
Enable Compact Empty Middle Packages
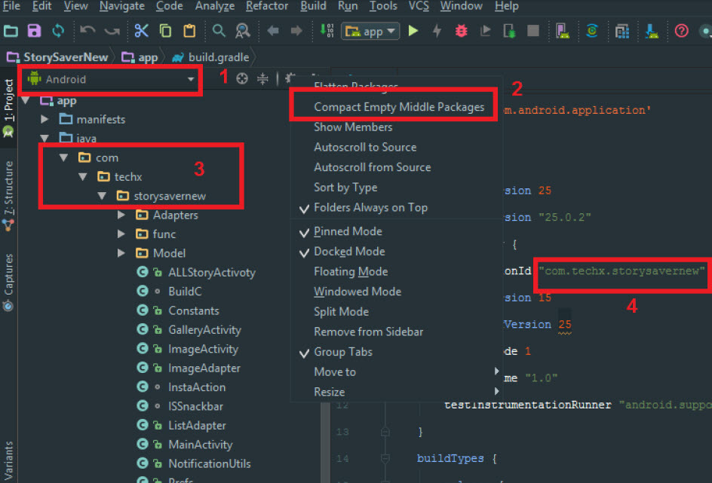pos(399,107)
